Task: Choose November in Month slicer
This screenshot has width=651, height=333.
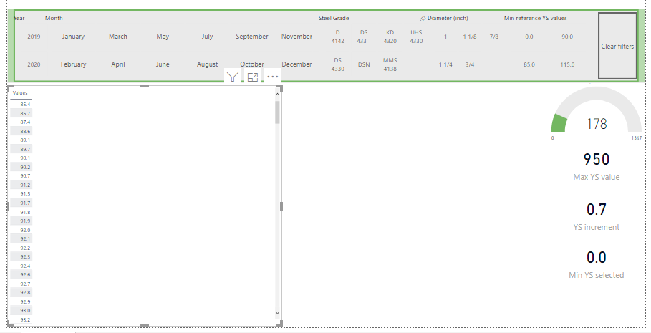Action: click(x=296, y=37)
